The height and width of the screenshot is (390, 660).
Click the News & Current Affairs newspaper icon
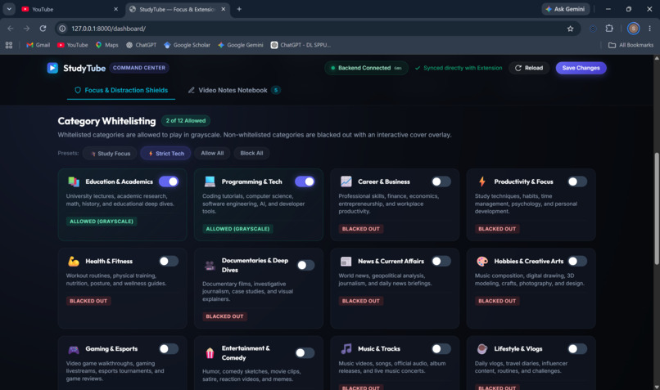[x=346, y=261]
